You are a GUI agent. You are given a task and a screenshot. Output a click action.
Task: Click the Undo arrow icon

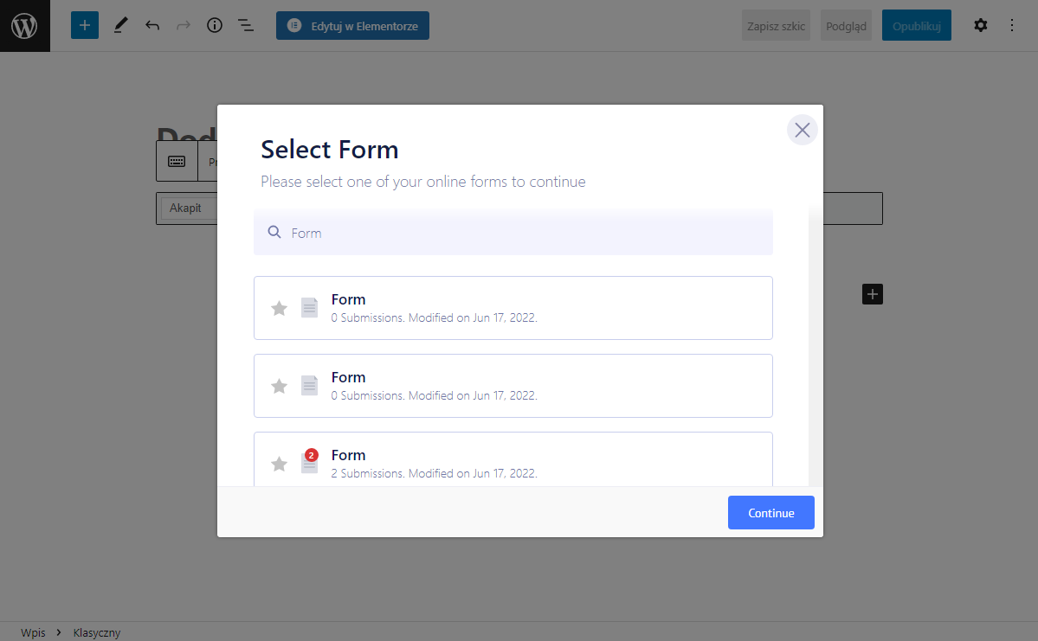(152, 26)
